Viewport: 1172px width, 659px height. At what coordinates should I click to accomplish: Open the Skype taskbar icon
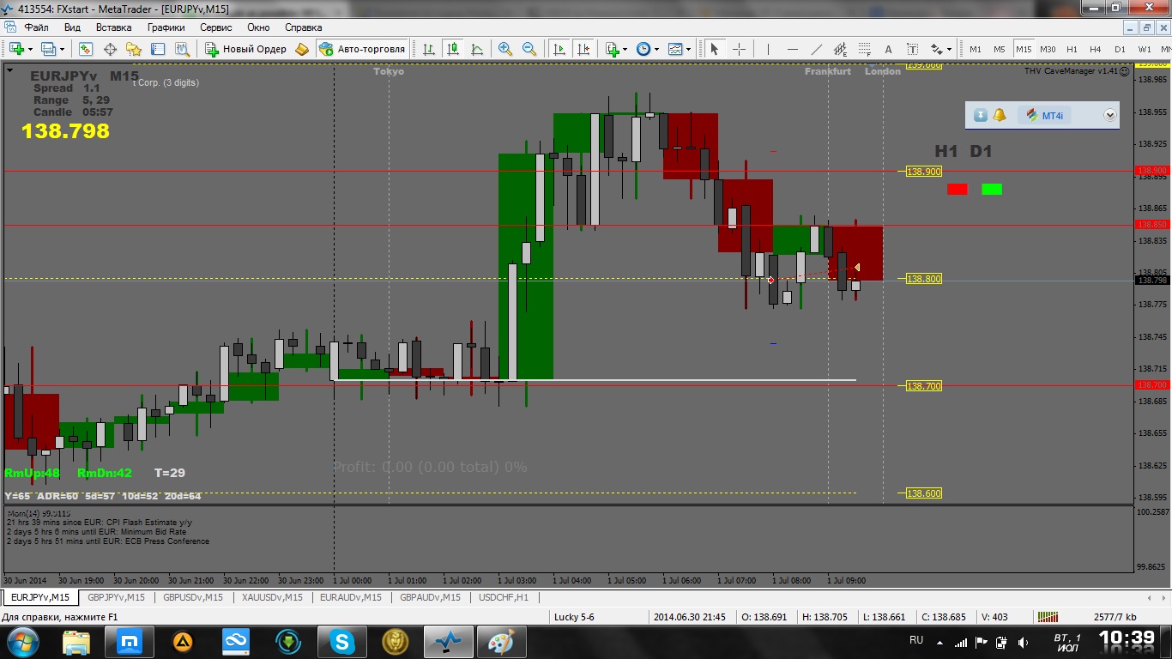(x=341, y=641)
